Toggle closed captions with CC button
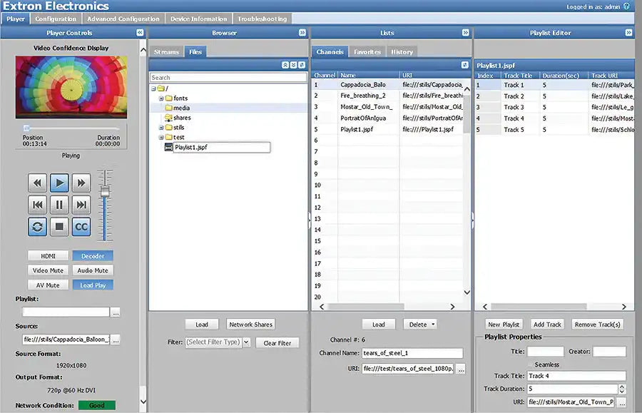This screenshot has height=413, width=642. coord(82,227)
